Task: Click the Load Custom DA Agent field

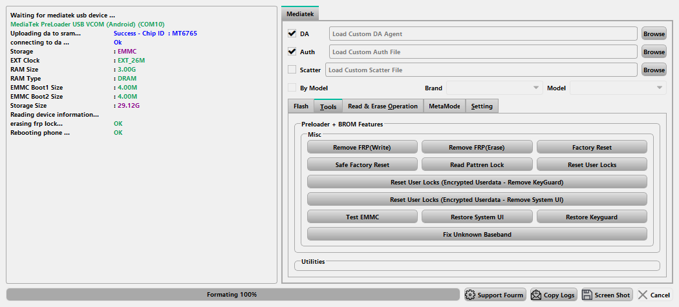Action: point(483,34)
